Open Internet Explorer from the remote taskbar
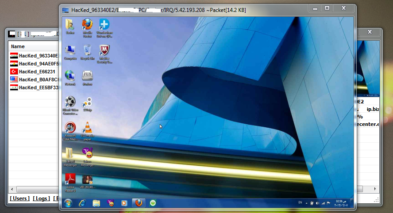Viewport: 393px width, 213px height. pyautogui.click(x=82, y=203)
